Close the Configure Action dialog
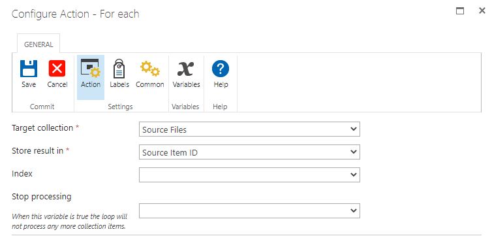The image size is (492, 251). tap(482, 10)
